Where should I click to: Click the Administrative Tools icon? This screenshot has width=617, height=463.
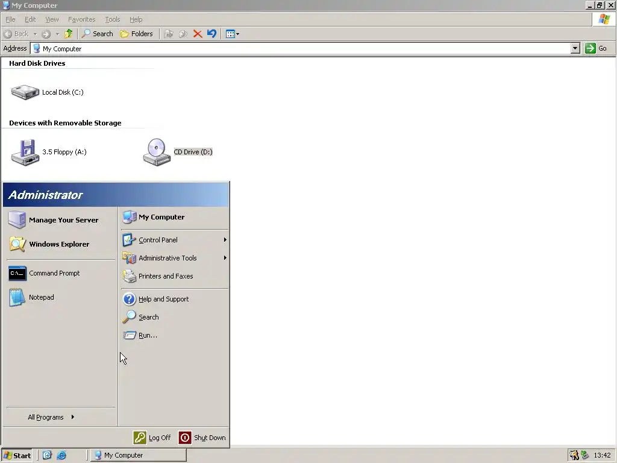(x=129, y=258)
